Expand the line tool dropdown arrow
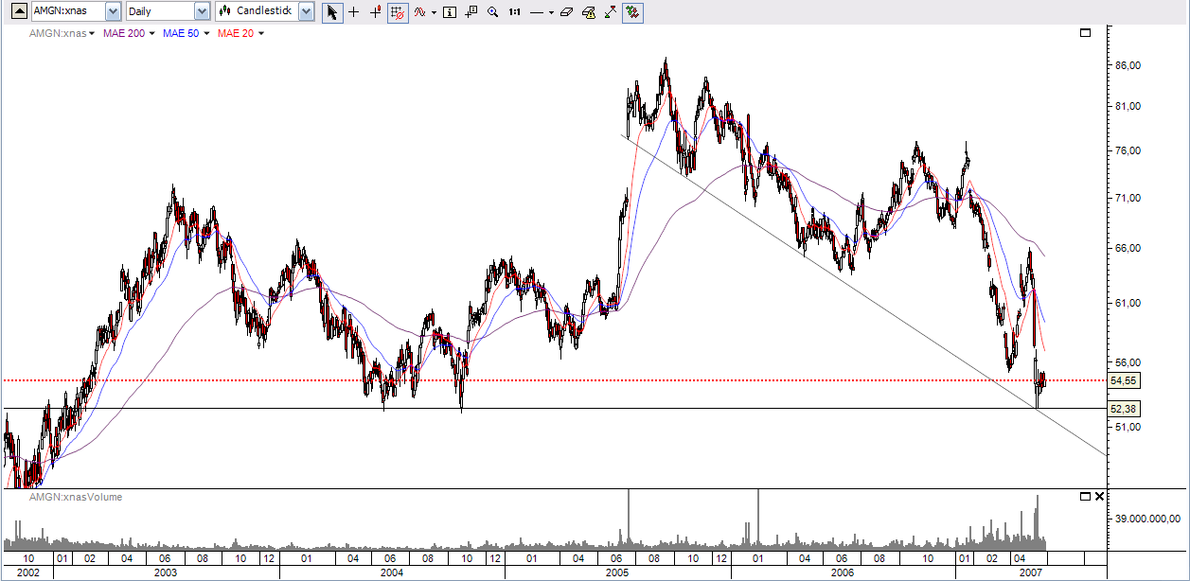This screenshot has height=581, width=1190. (x=551, y=12)
